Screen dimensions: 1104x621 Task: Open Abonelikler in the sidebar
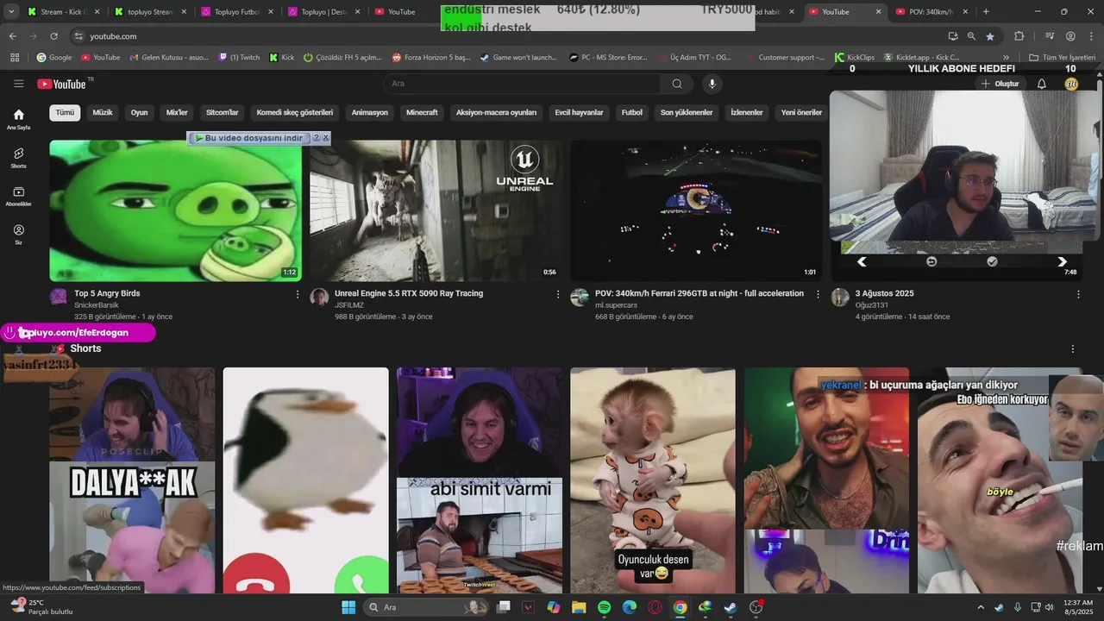19,196
